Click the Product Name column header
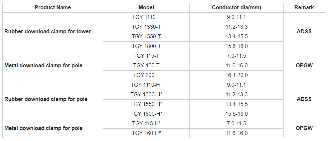328x141 pixels. [53, 7]
